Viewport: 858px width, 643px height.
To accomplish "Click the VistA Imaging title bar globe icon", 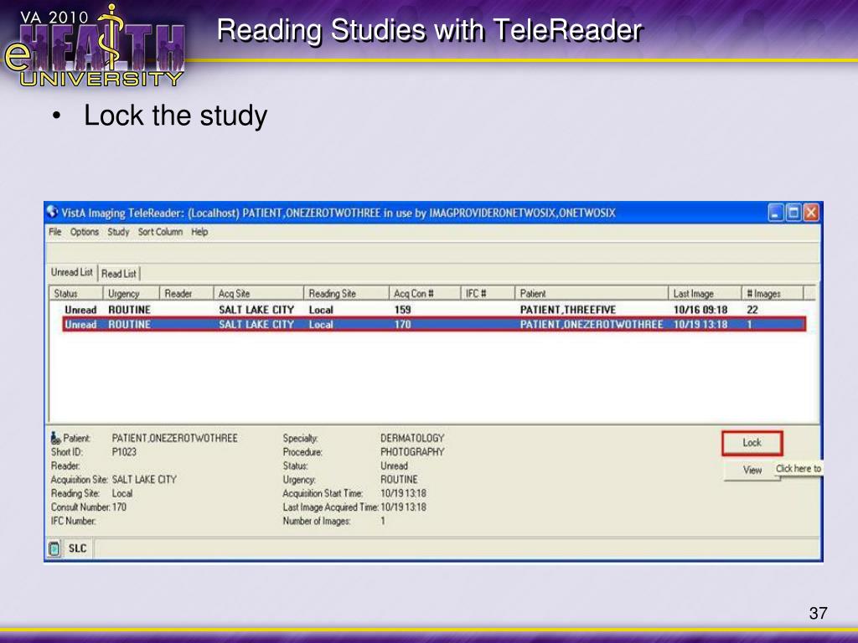I will 53,212.
